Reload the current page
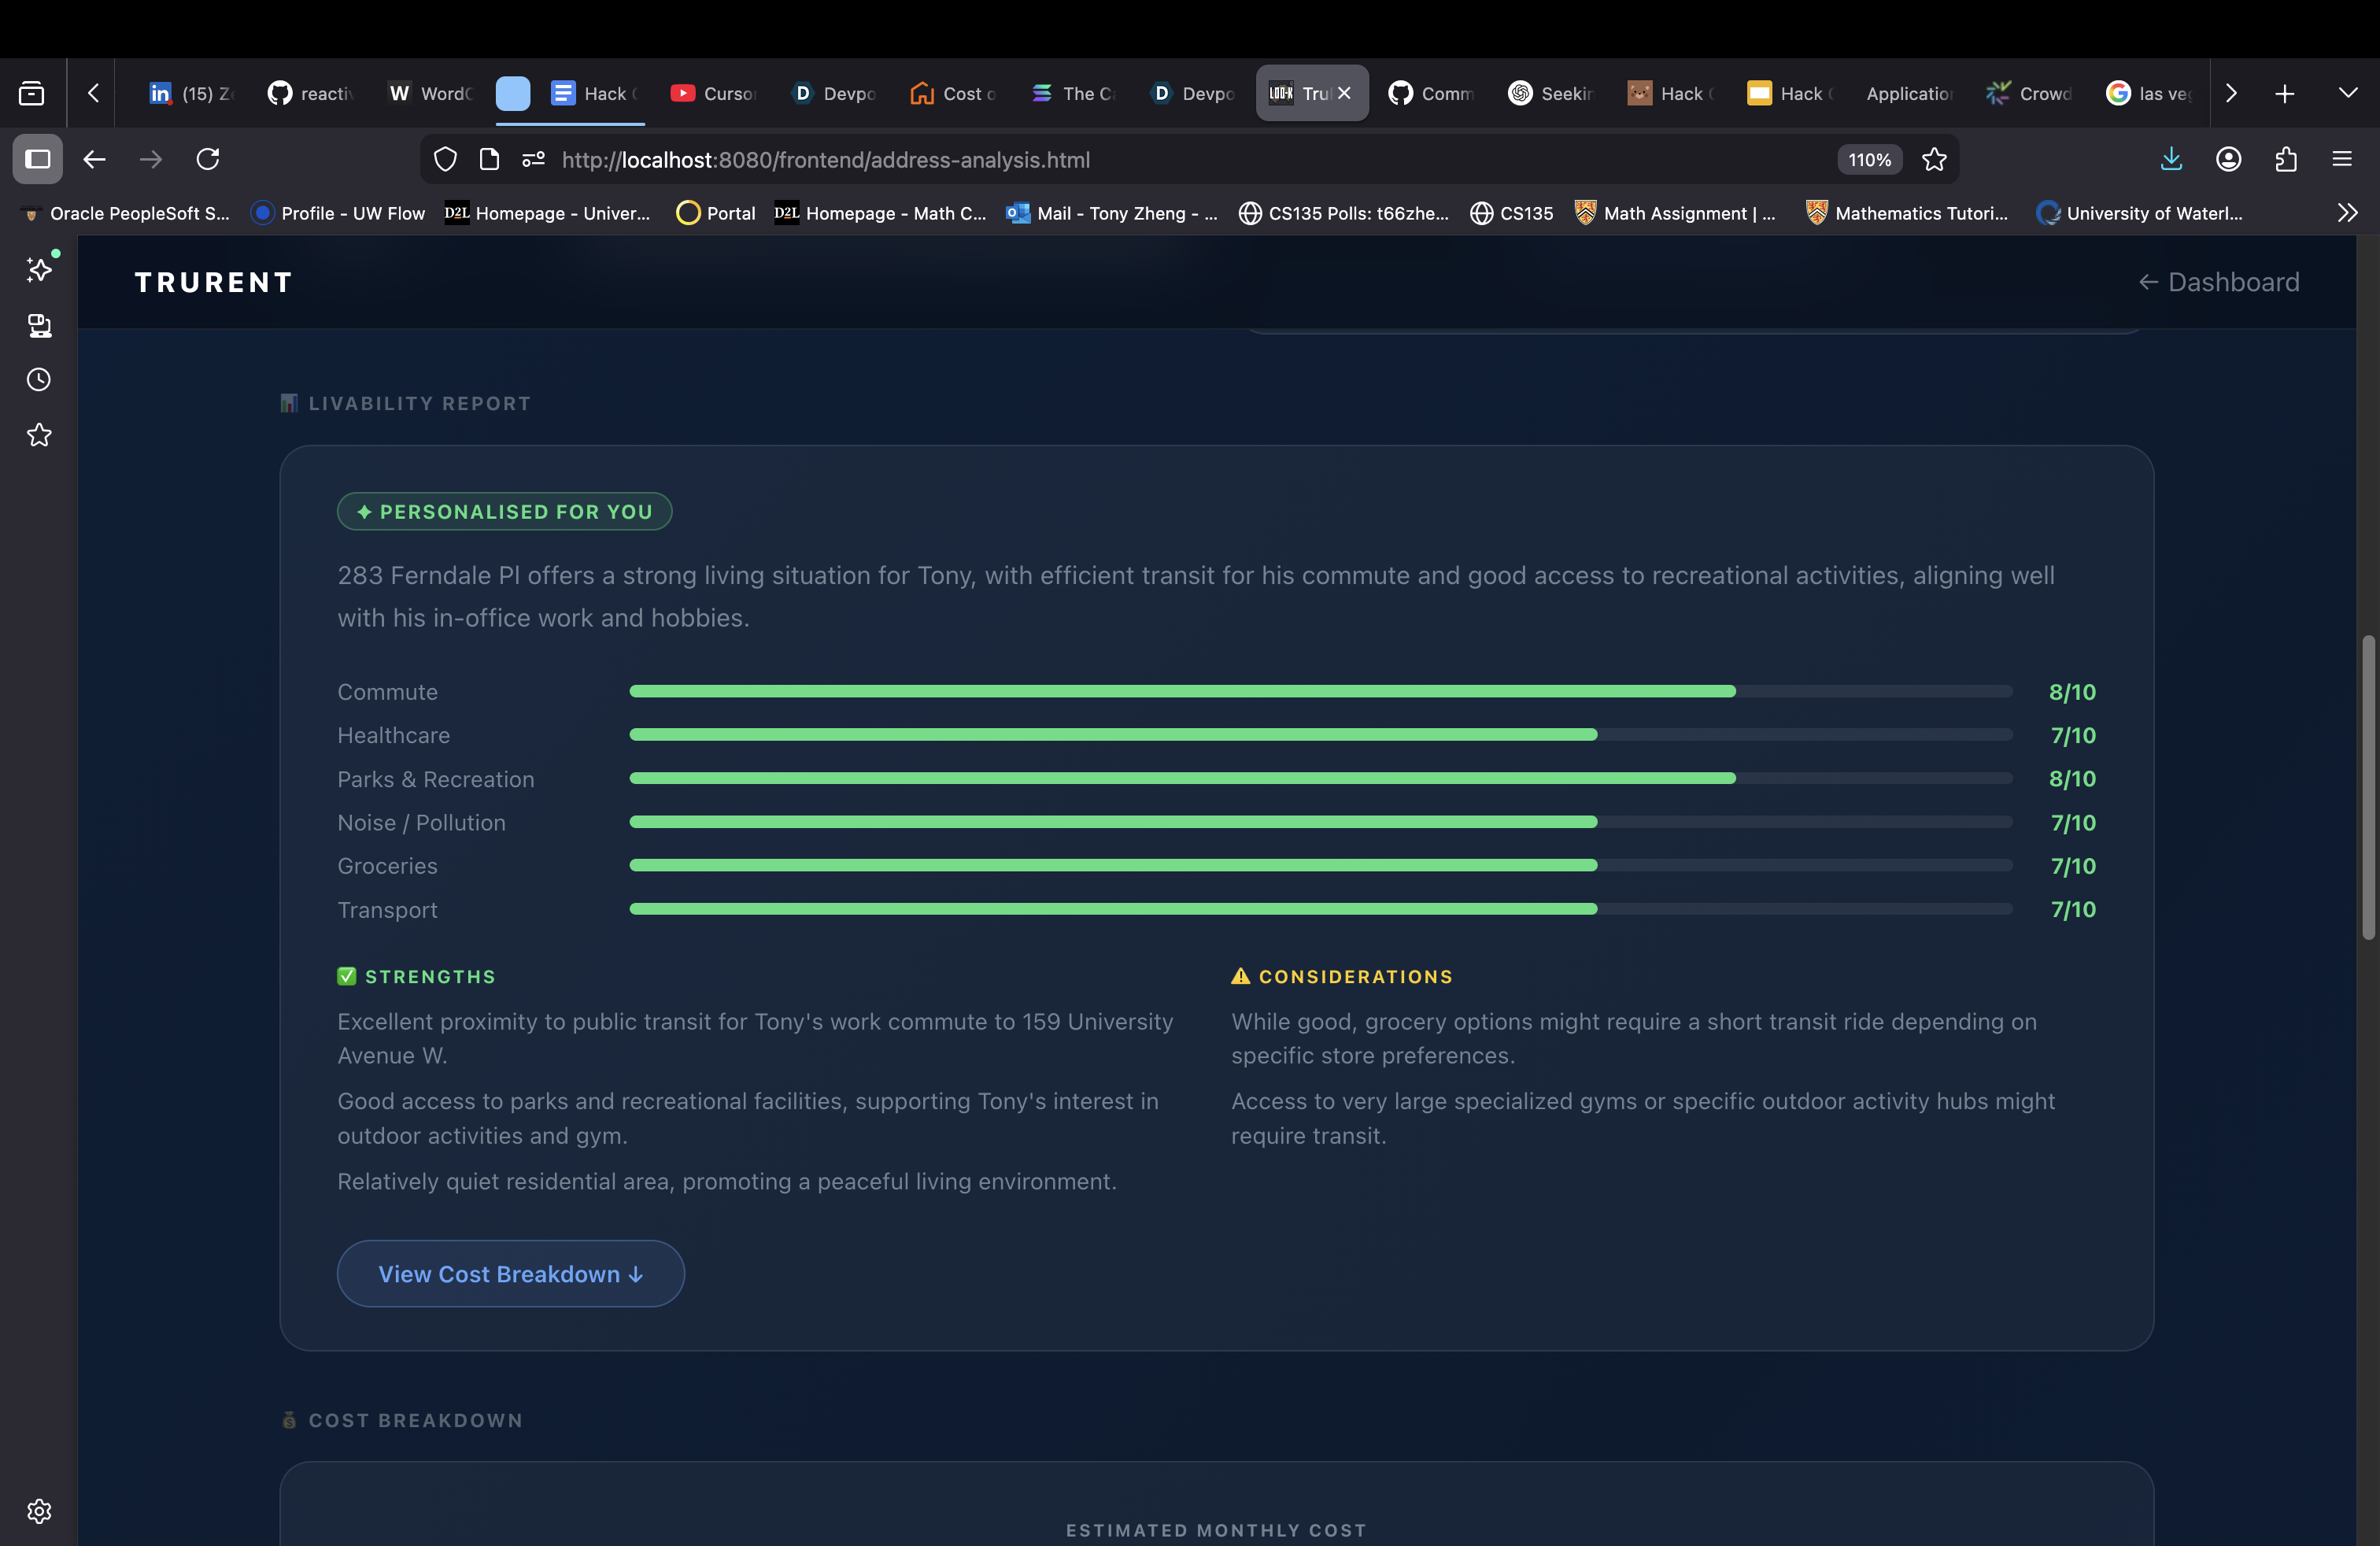The image size is (2380, 1546). click(208, 159)
